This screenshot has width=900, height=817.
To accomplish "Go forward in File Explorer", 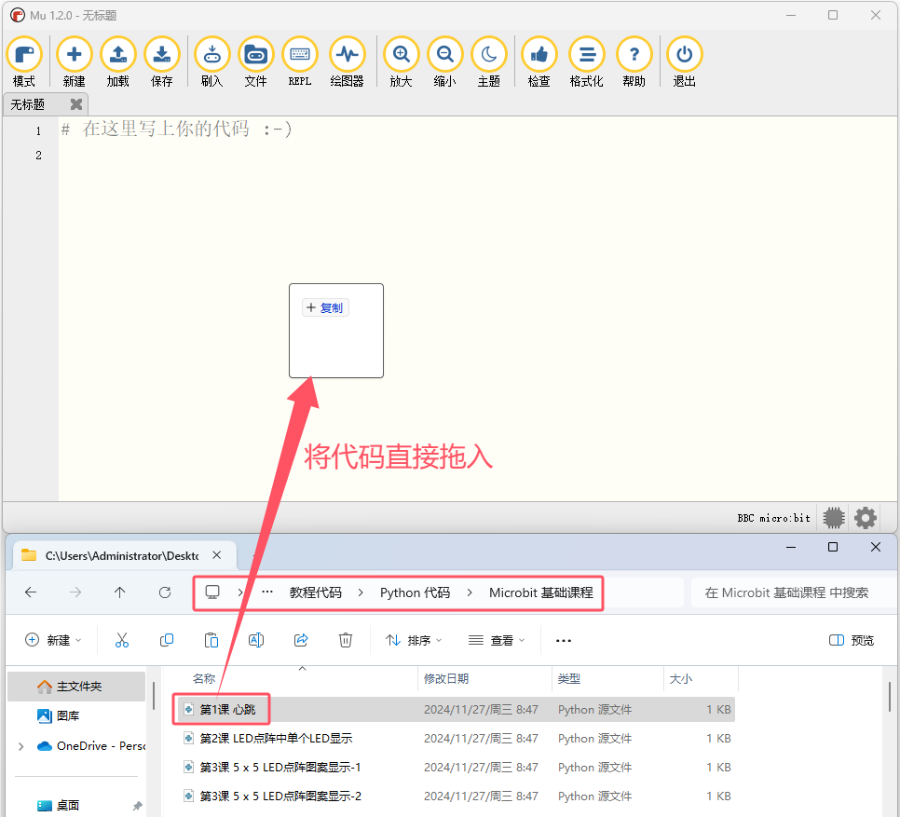I will pyautogui.click(x=75, y=592).
